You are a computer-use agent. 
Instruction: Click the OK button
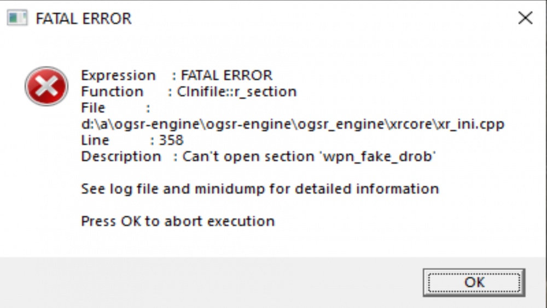coord(474,282)
